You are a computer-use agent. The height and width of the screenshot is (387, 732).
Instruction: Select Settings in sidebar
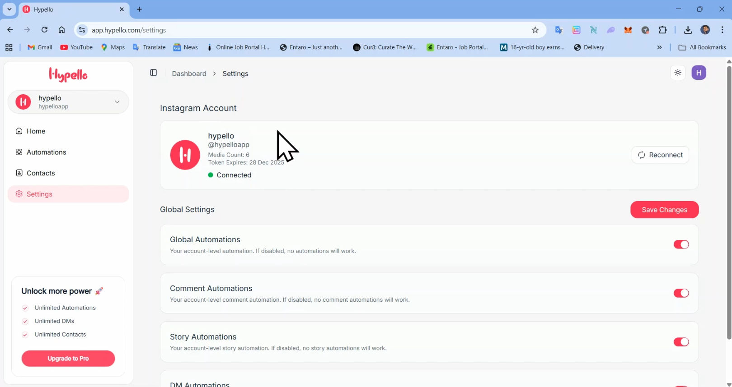68,194
